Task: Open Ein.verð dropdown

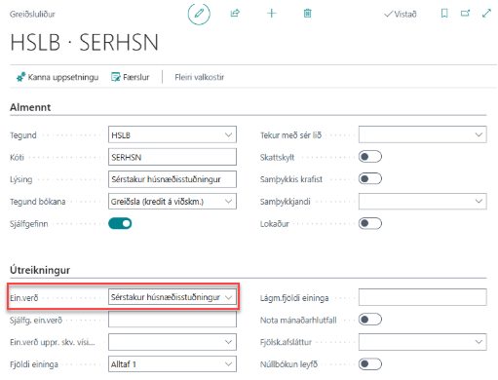Action: click(172, 297)
